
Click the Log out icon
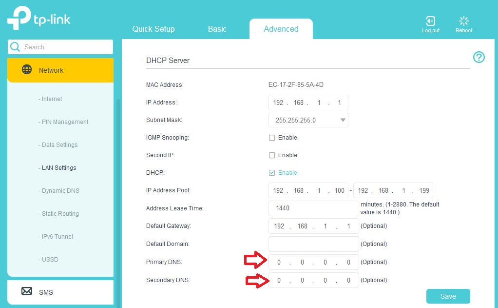pos(430,21)
